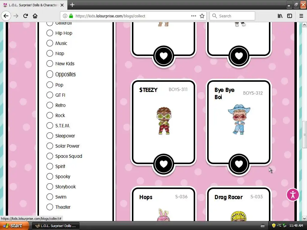Click the Bye Bye Boi doll image
This screenshot has width=307, height=230.
pyautogui.click(x=239, y=119)
